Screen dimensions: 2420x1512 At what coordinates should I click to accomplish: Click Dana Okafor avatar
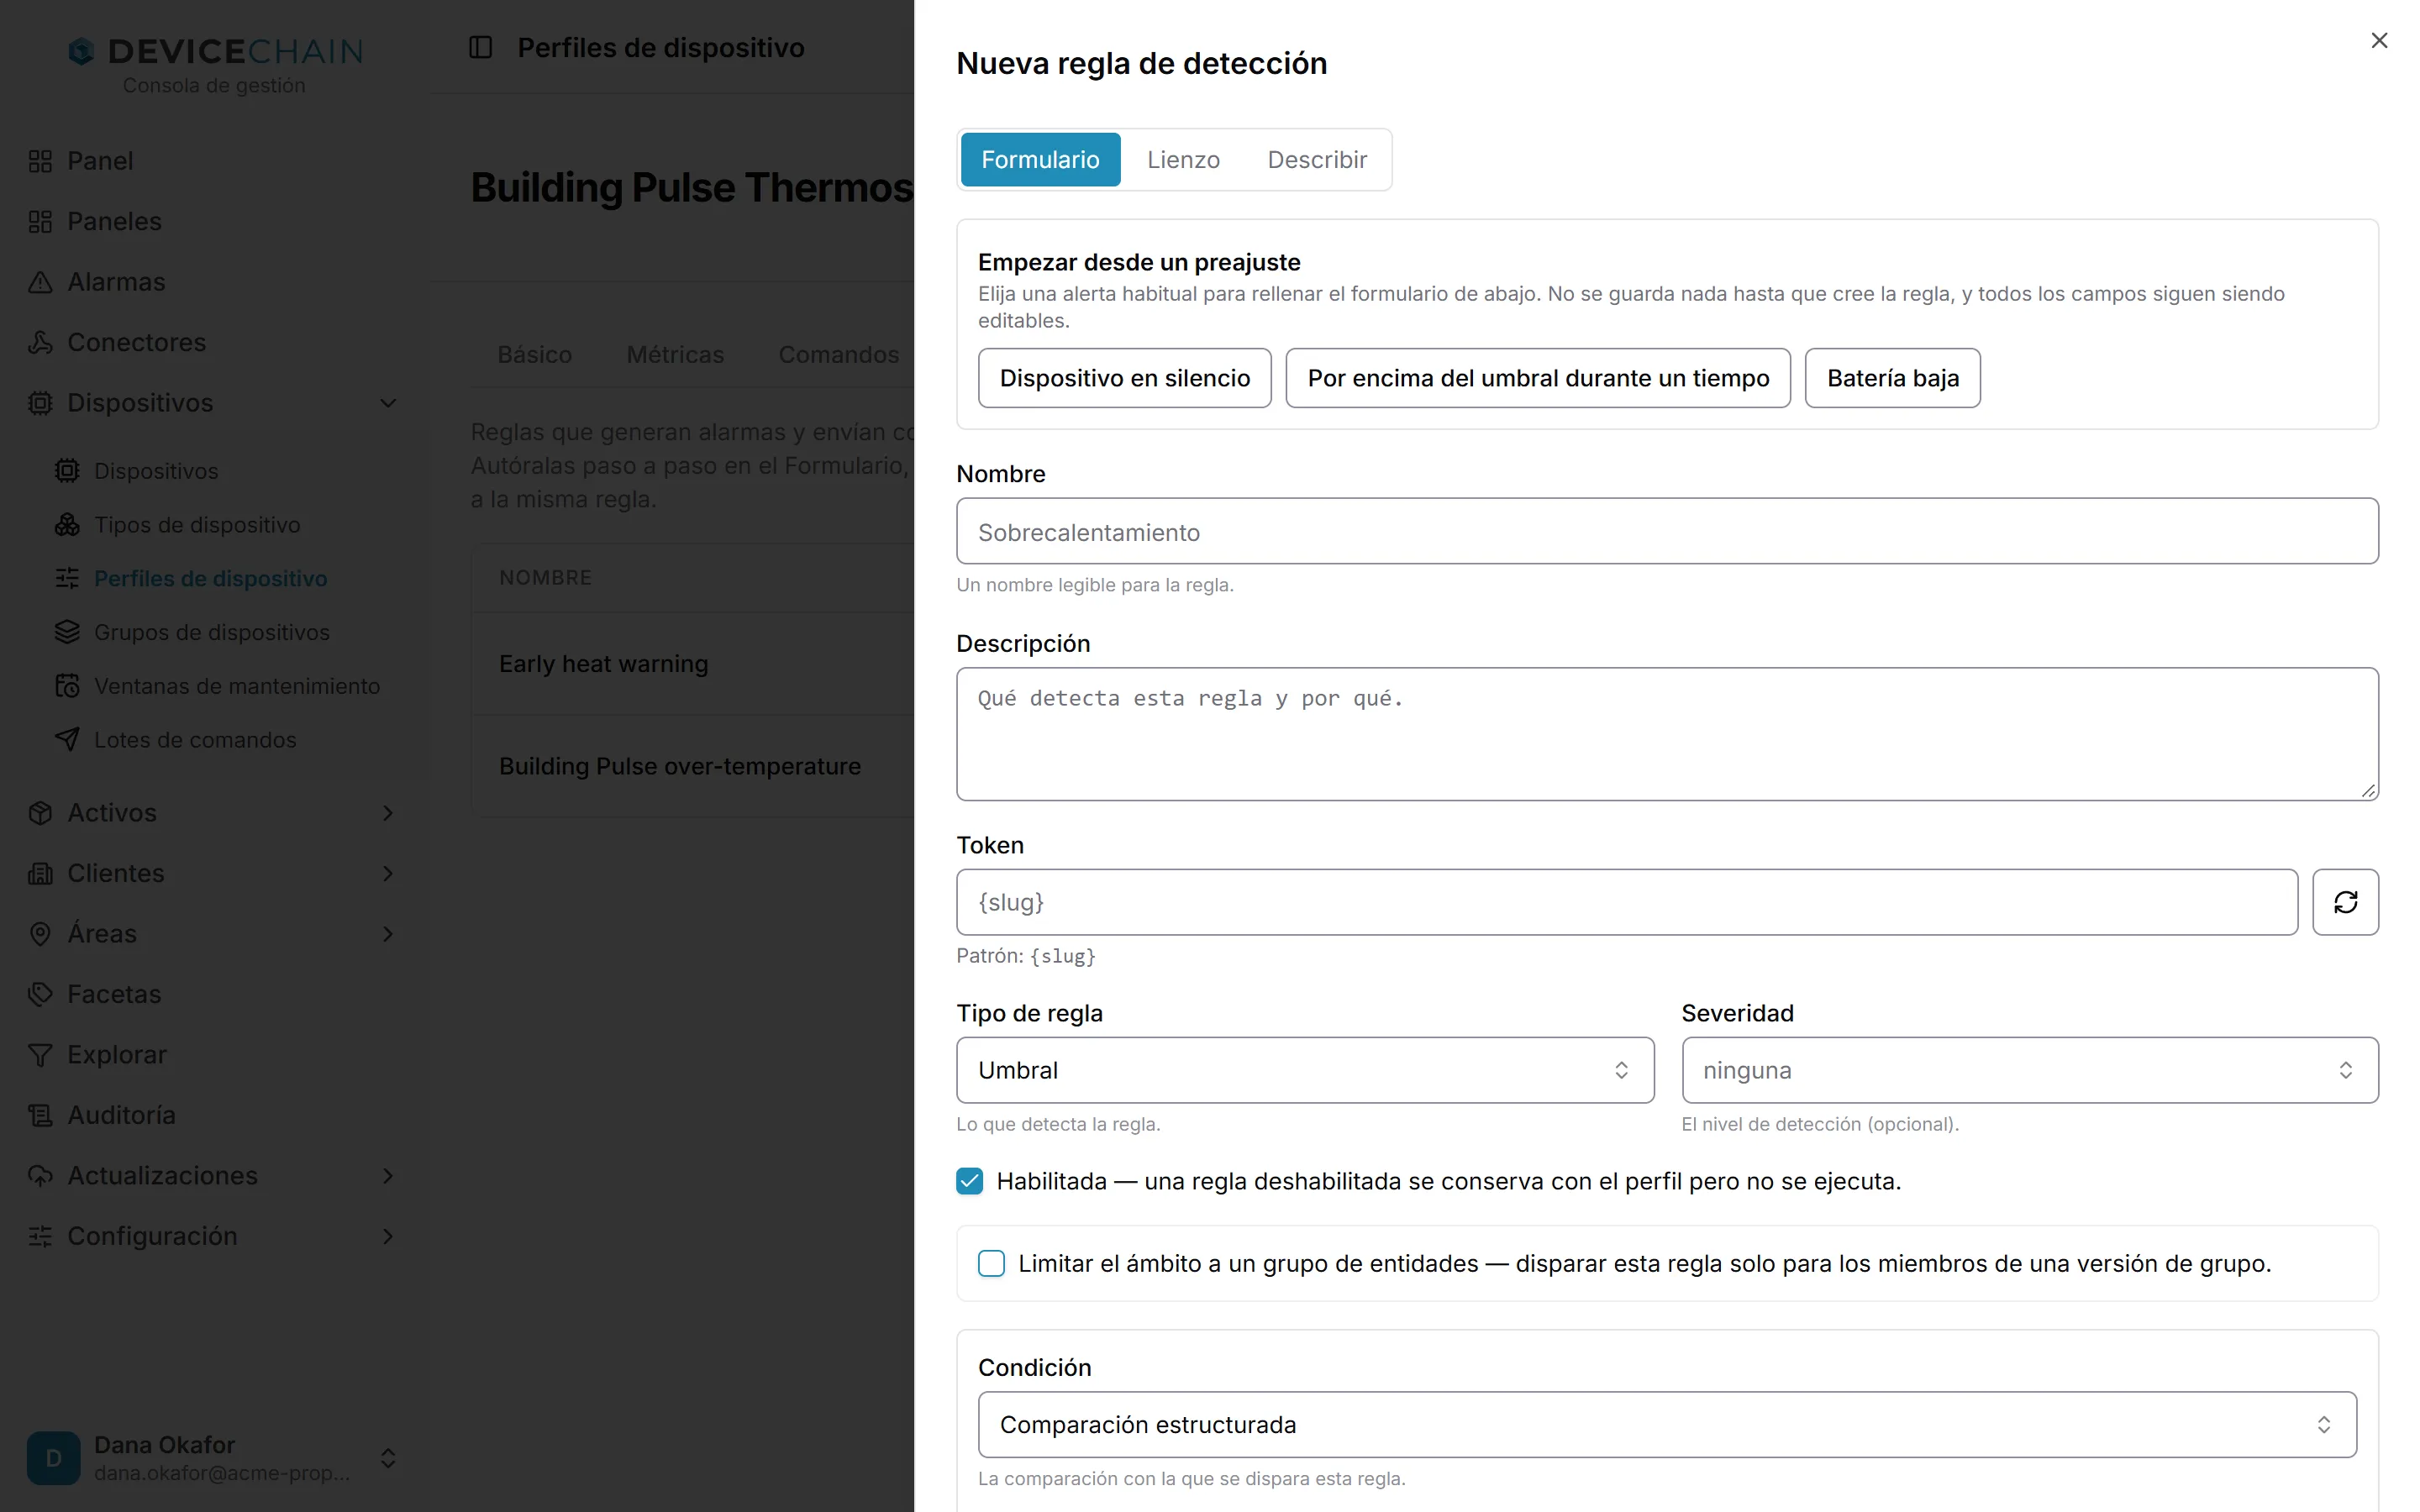(x=54, y=1458)
